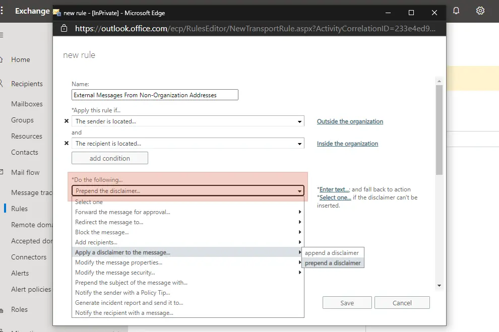Viewport: 499px width, 332px height.
Task: Click the browser address bar URL
Action: (x=255, y=28)
